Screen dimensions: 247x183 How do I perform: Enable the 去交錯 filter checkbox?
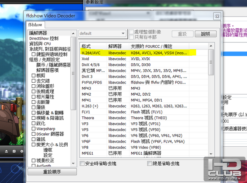[33, 81]
